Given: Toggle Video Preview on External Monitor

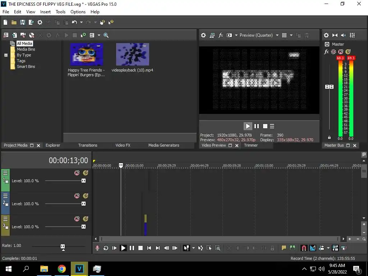Looking at the screenshot, I should pyautogui.click(x=212, y=35).
